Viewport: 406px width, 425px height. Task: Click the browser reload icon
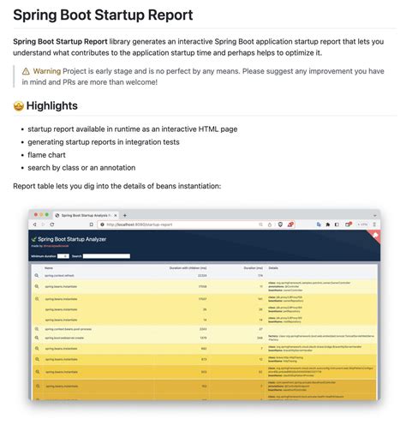coord(52,224)
